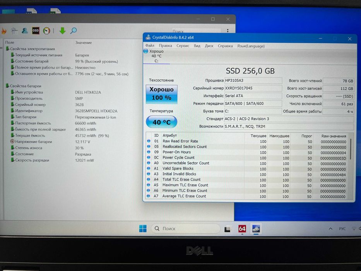Image resolution: width=361 pixels, height=271 pixels.
Task: Click the Raw-значения column header
Action: tap(334, 136)
